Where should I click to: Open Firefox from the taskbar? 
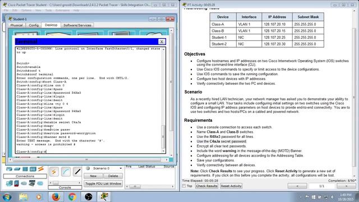(56, 197)
